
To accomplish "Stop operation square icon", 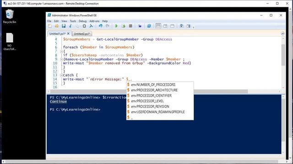I will 130,26.
